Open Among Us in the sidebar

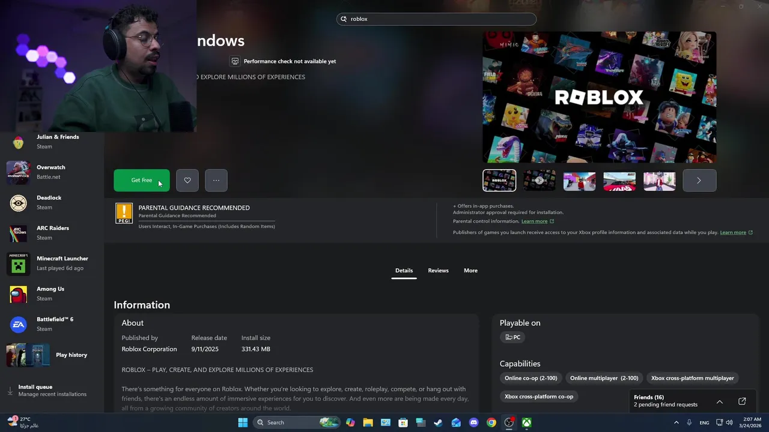click(52, 294)
